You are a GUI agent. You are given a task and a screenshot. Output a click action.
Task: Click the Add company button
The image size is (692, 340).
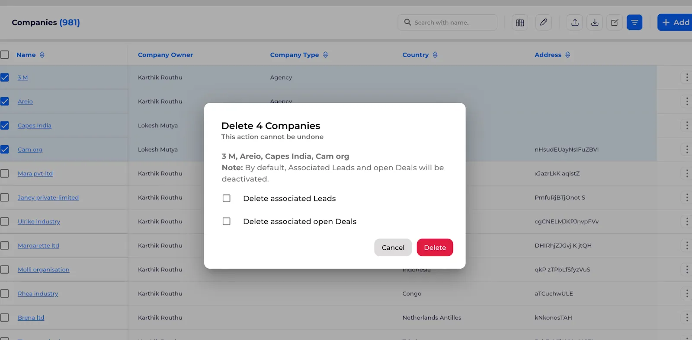tap(675, 22)
